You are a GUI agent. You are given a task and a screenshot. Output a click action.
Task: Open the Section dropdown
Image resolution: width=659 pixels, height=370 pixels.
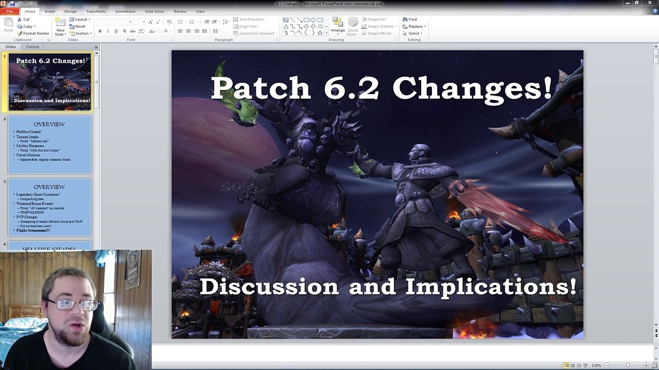pyautogui.click(x=80, y=33)
